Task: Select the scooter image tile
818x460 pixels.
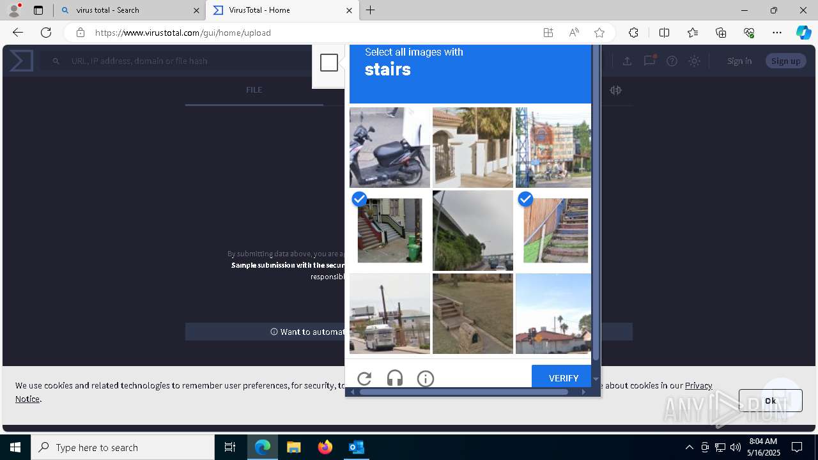Action: tap(390, 148)
